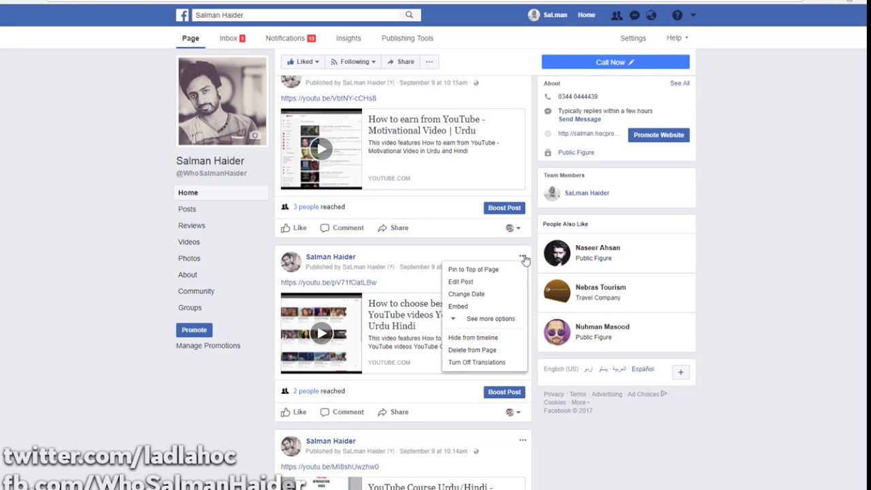
Task: Boost the post with 2 people reached
Action: [504, 392]
